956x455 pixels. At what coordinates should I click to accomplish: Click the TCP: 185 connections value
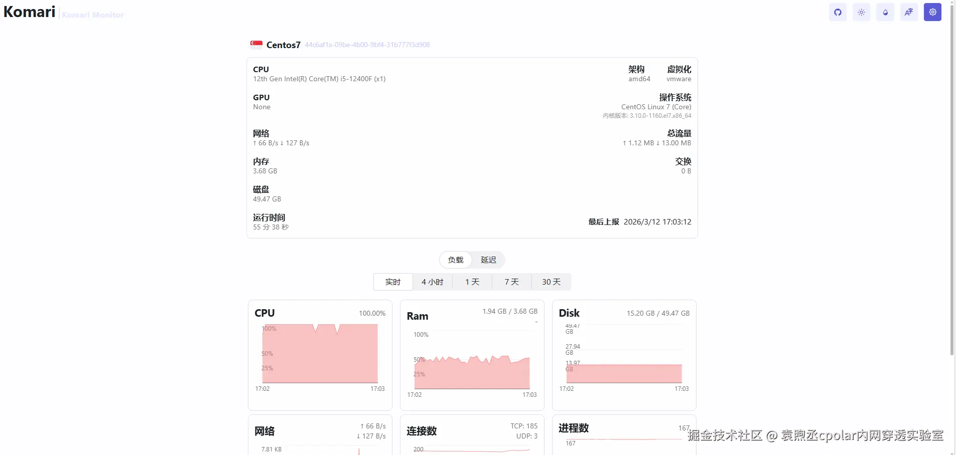524,426
